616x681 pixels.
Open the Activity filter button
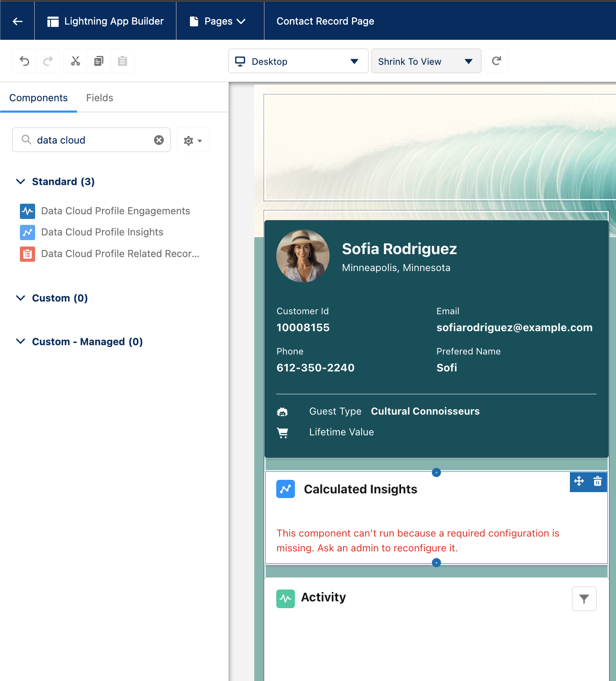pos(584,599)
